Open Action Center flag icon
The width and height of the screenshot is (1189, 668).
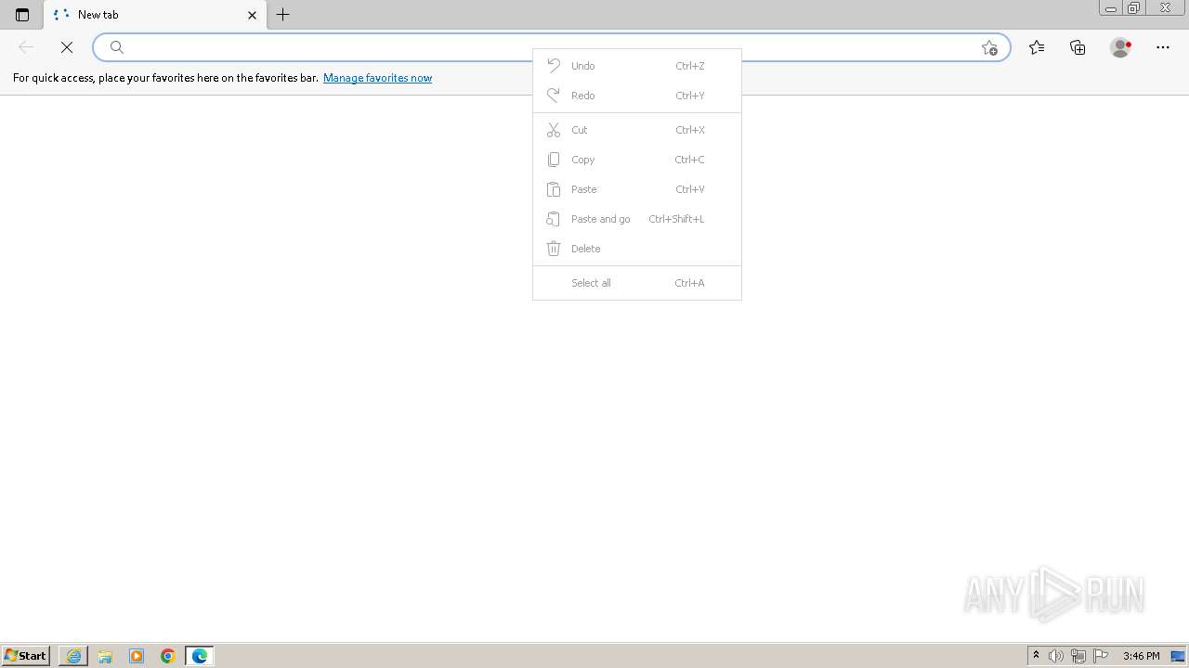1101,656
